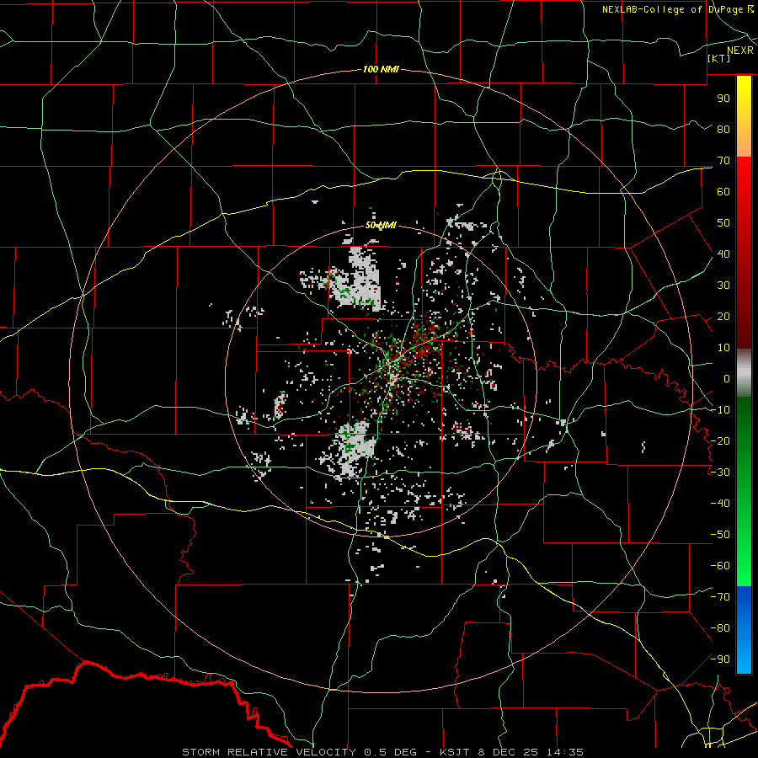
Task: Click the bright green segment near -60
Action: point(744,566)
